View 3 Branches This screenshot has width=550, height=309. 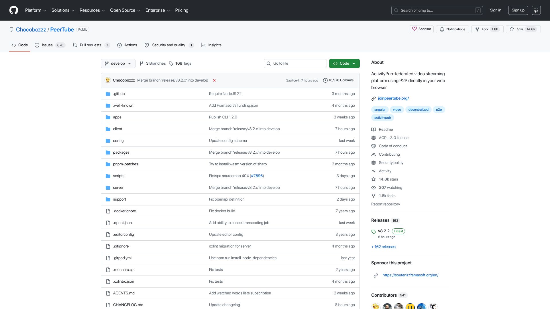pos(152,64)
